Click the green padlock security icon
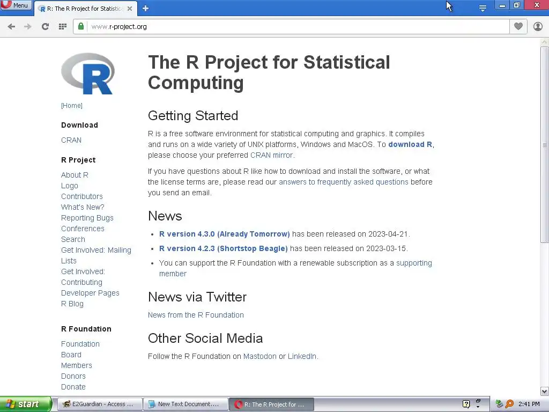Image resolution: width=549 pixels, height=412 pixels. (x=81, y=26)
